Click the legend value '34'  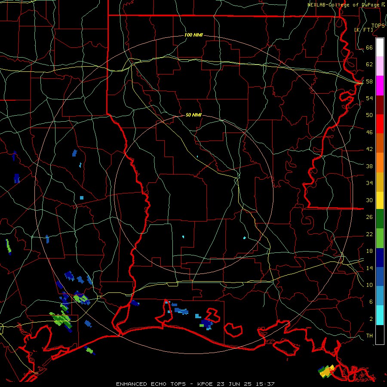[x=369, y=183]
